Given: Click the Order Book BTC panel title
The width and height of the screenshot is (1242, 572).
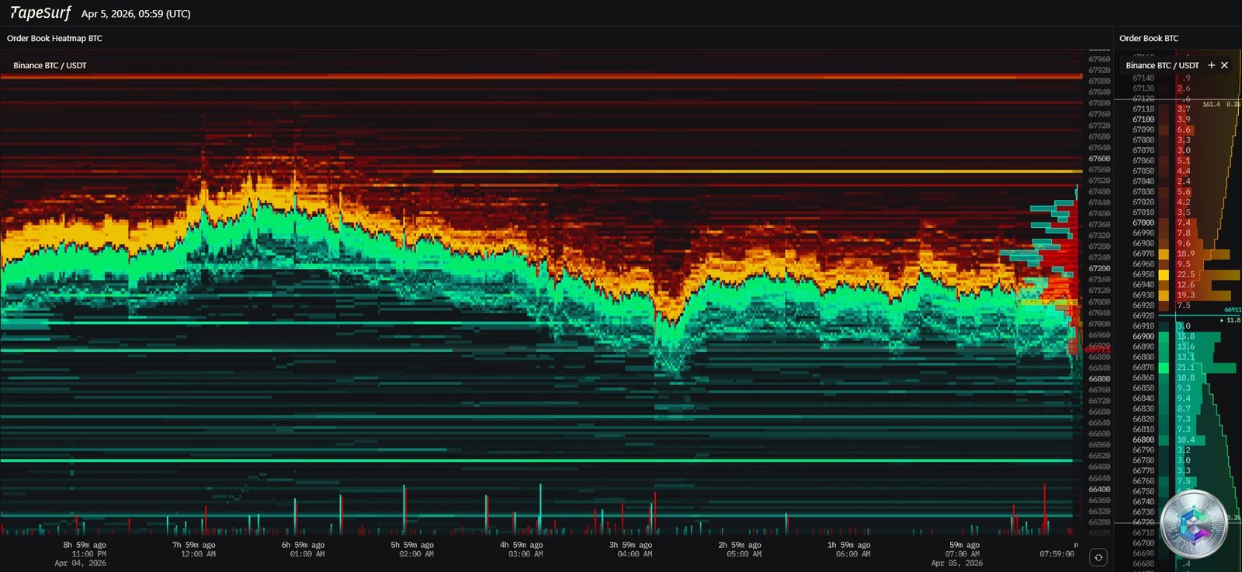Looking at the screenshot, I should pos(1149,38).
